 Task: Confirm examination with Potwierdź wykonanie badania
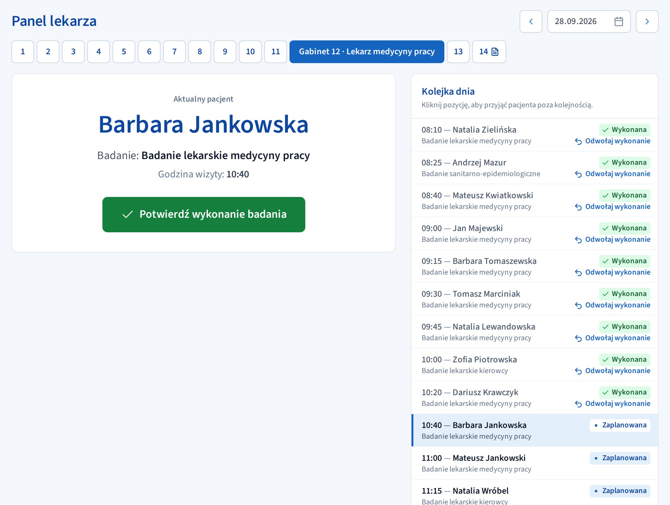204,215
